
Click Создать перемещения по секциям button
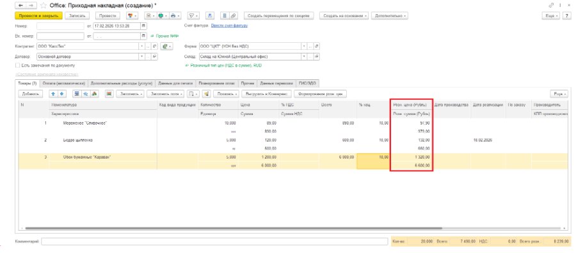click(279, 16)
